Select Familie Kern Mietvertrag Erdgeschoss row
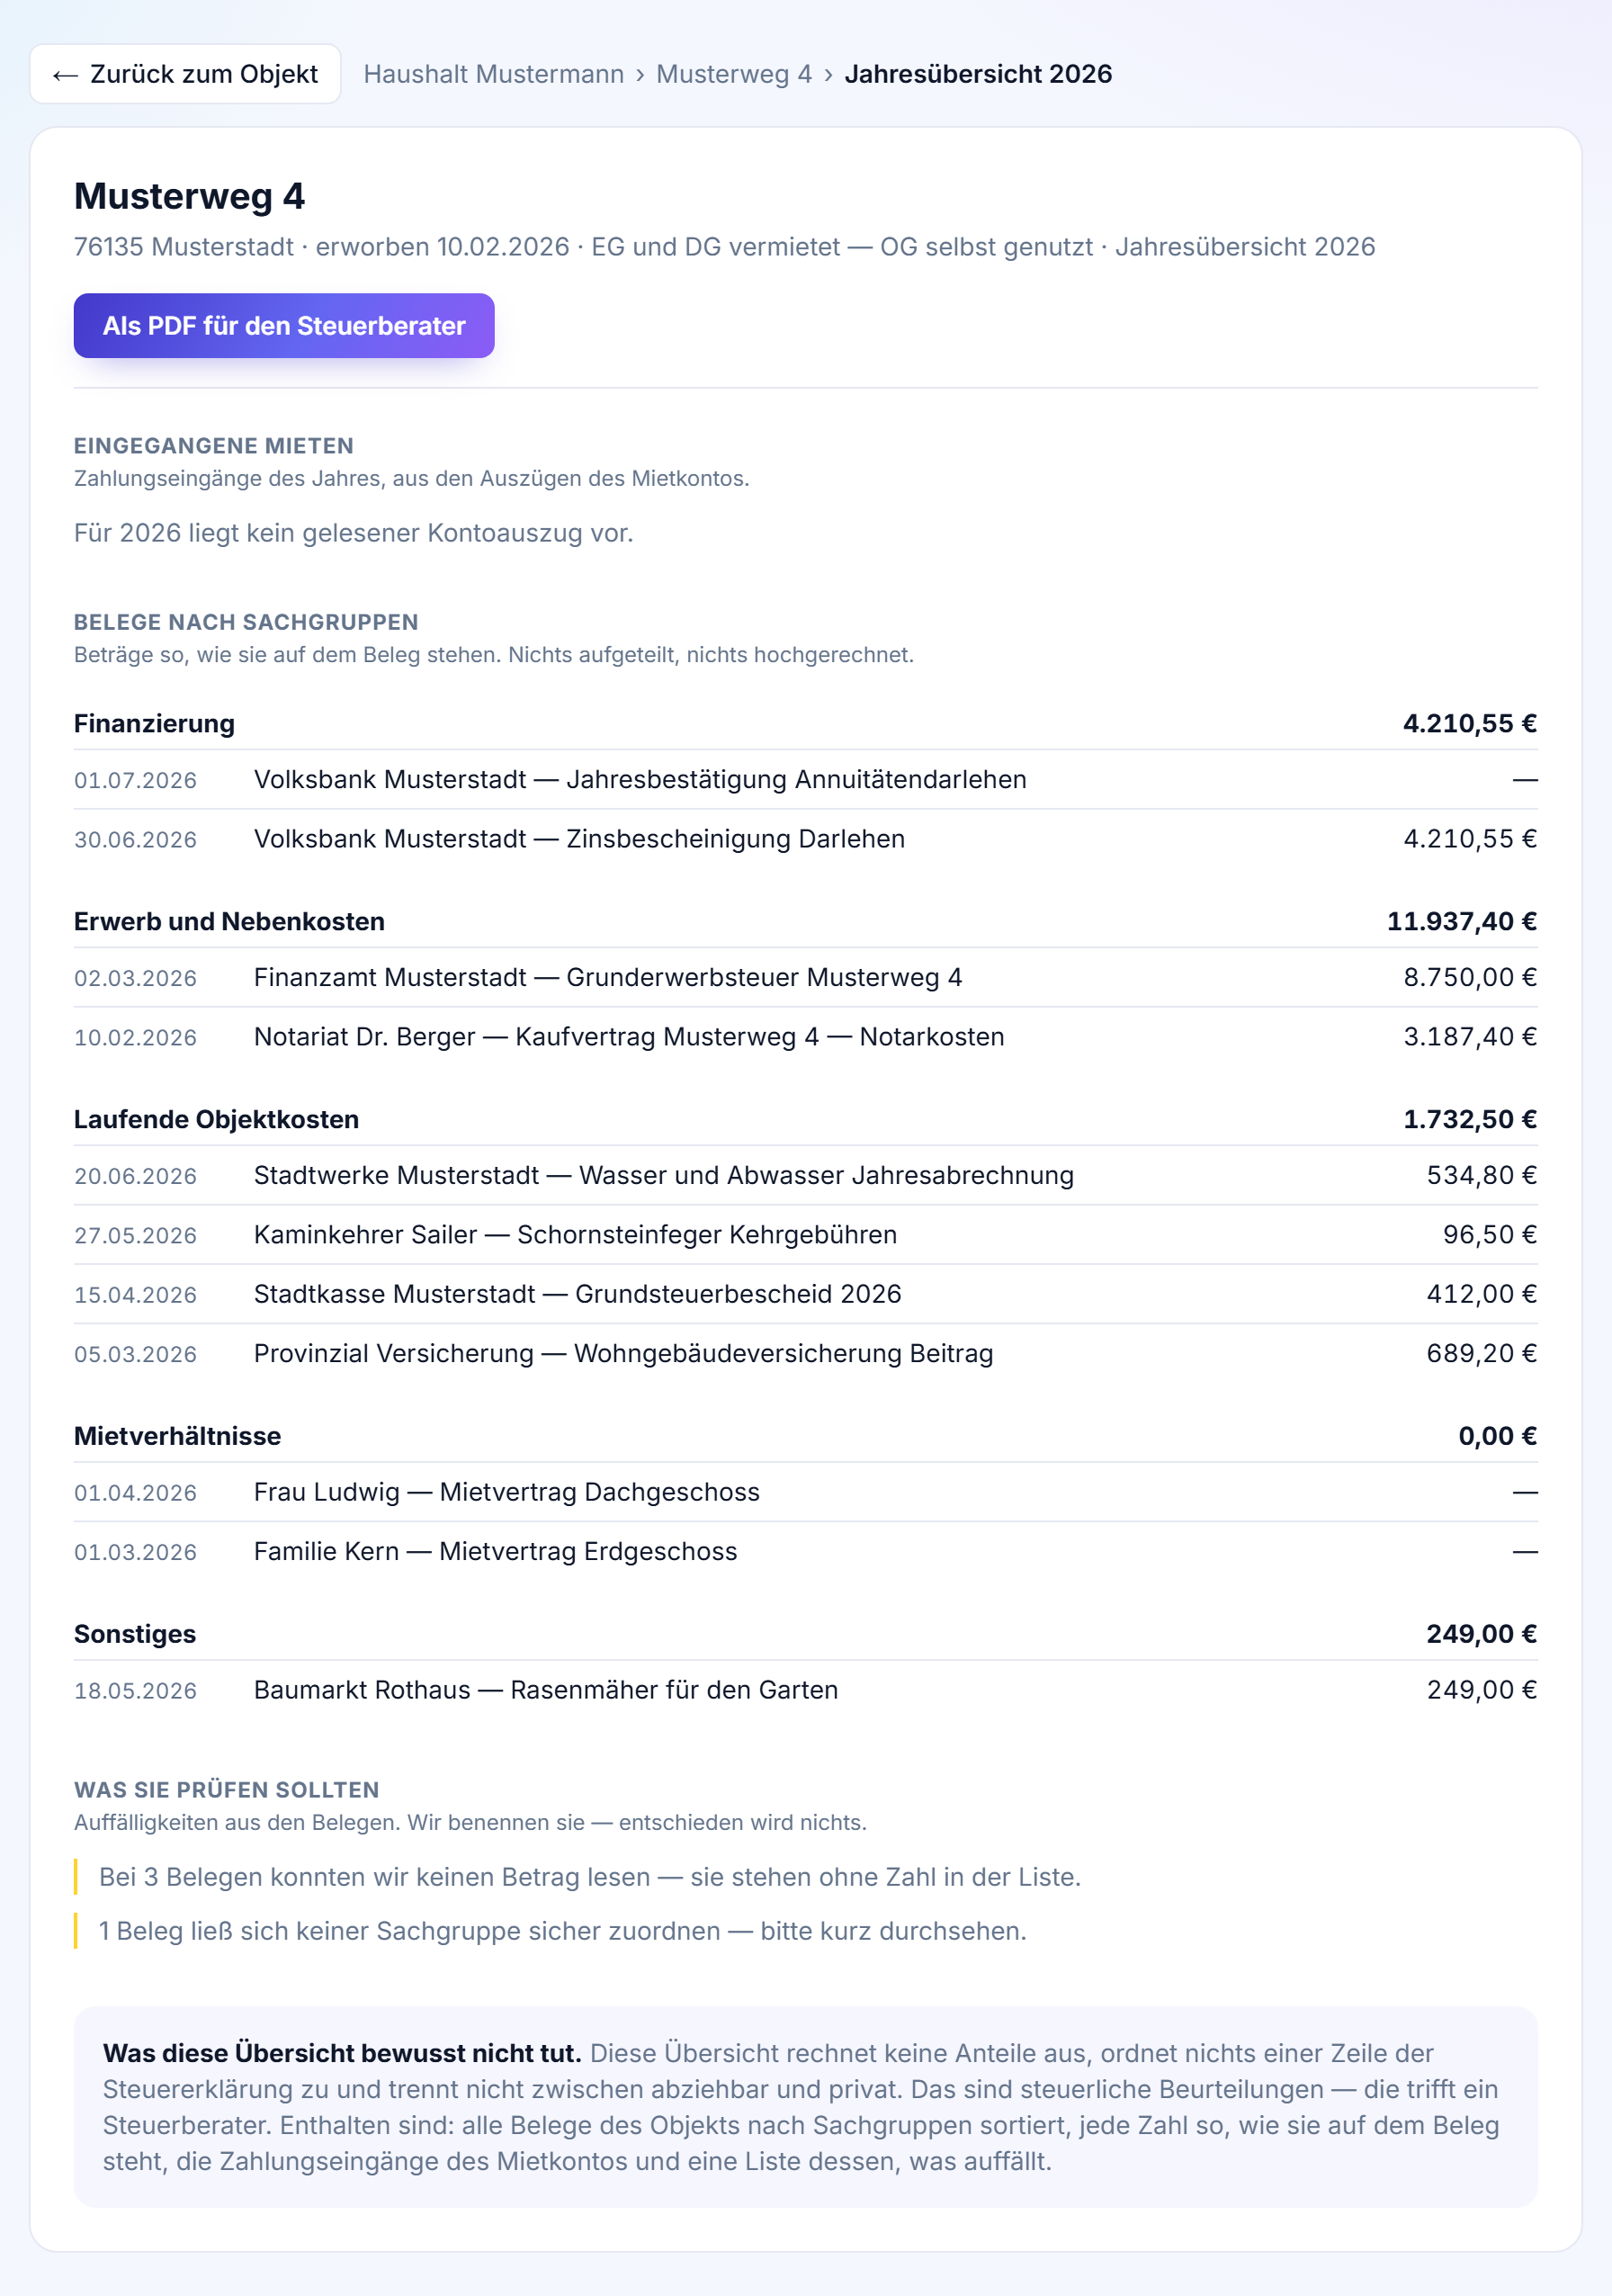The image size is (1612, 2296). click(806, 1551)
